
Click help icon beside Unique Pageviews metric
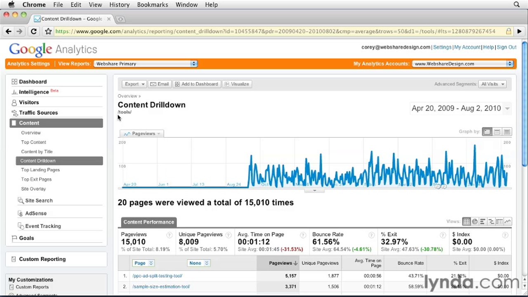(228, 235)
